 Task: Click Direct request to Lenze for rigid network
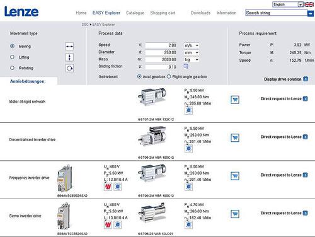[281, 99]
